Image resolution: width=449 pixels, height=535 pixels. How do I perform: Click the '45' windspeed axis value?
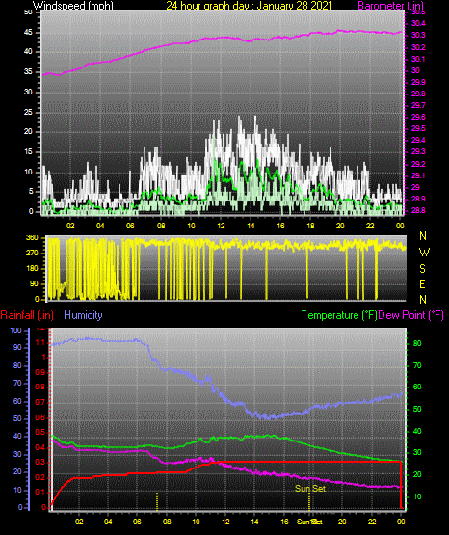tap(28, 33)
